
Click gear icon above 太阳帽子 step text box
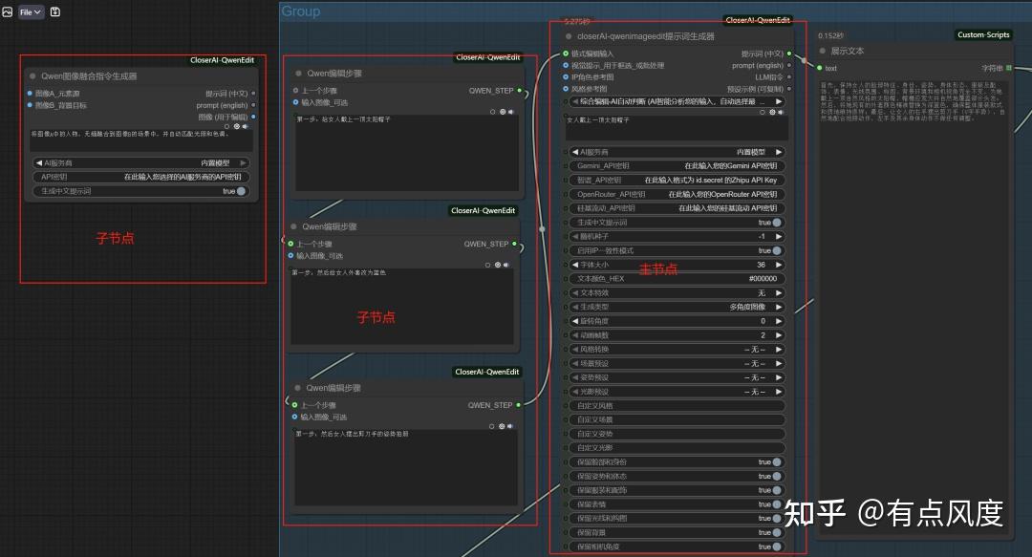pyautogui.click(x=503, y=112)
